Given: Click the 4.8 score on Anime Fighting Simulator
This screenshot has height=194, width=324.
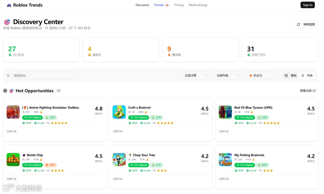Looking at the screenshot, I should tap(99, 109).
